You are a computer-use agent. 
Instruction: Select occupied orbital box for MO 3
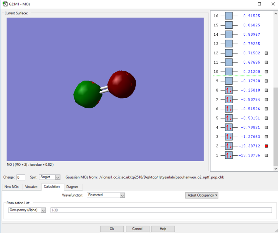pyautogui.click(x=229, y=137)
